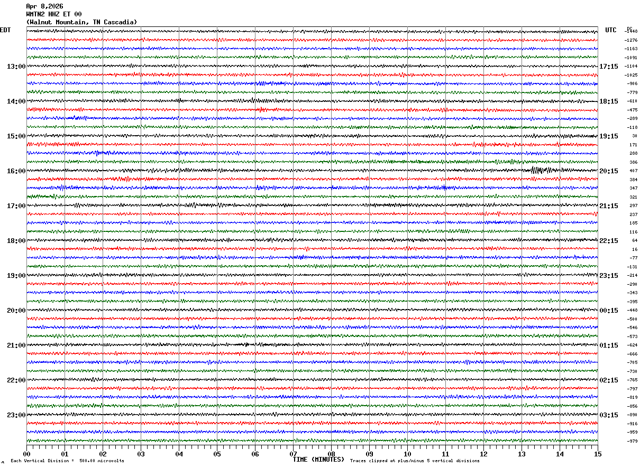Select the 22:00 EDT row label

pyautogui.click(x=16, y=380)
